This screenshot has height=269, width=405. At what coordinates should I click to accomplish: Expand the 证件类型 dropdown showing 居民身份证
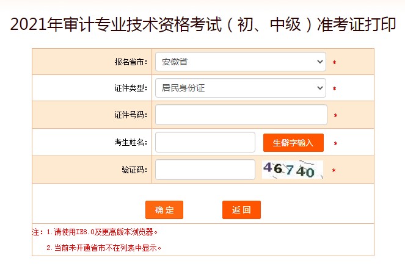tap(241, 88)
